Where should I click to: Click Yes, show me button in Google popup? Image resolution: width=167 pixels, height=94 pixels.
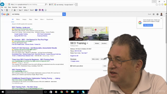[148, 25]
